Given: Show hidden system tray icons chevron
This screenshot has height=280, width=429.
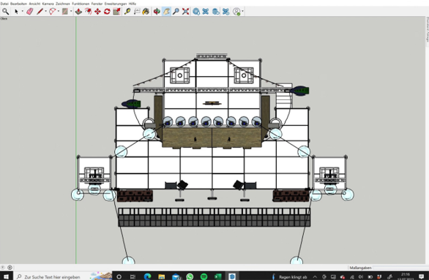Looking at the screenshot, I should pyautogui.click(x=315, y=277).
